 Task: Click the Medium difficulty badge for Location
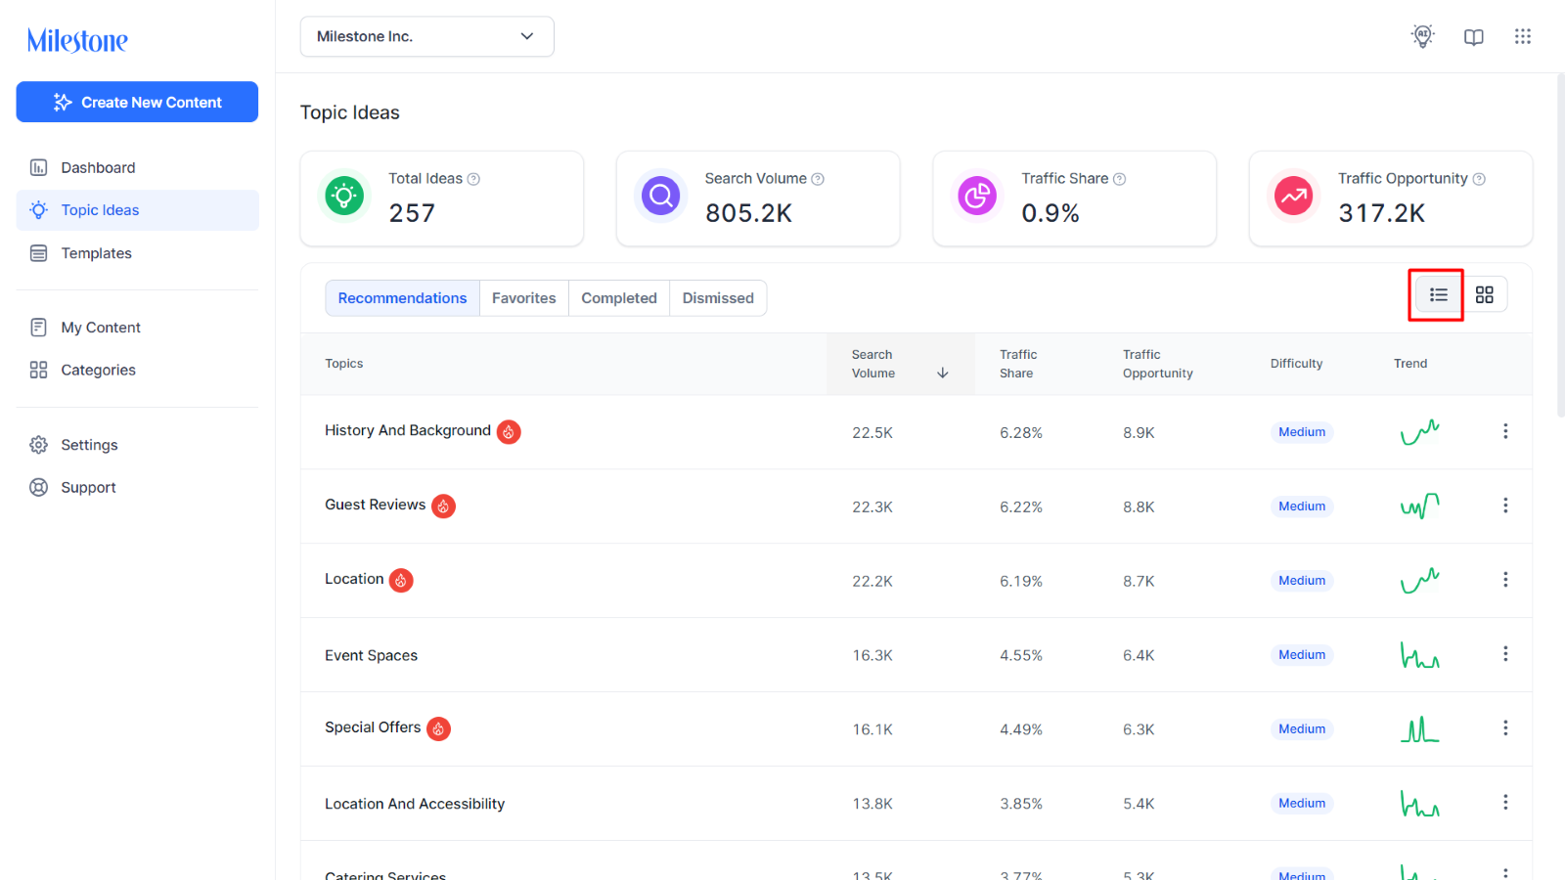[x=1302, y=581]
